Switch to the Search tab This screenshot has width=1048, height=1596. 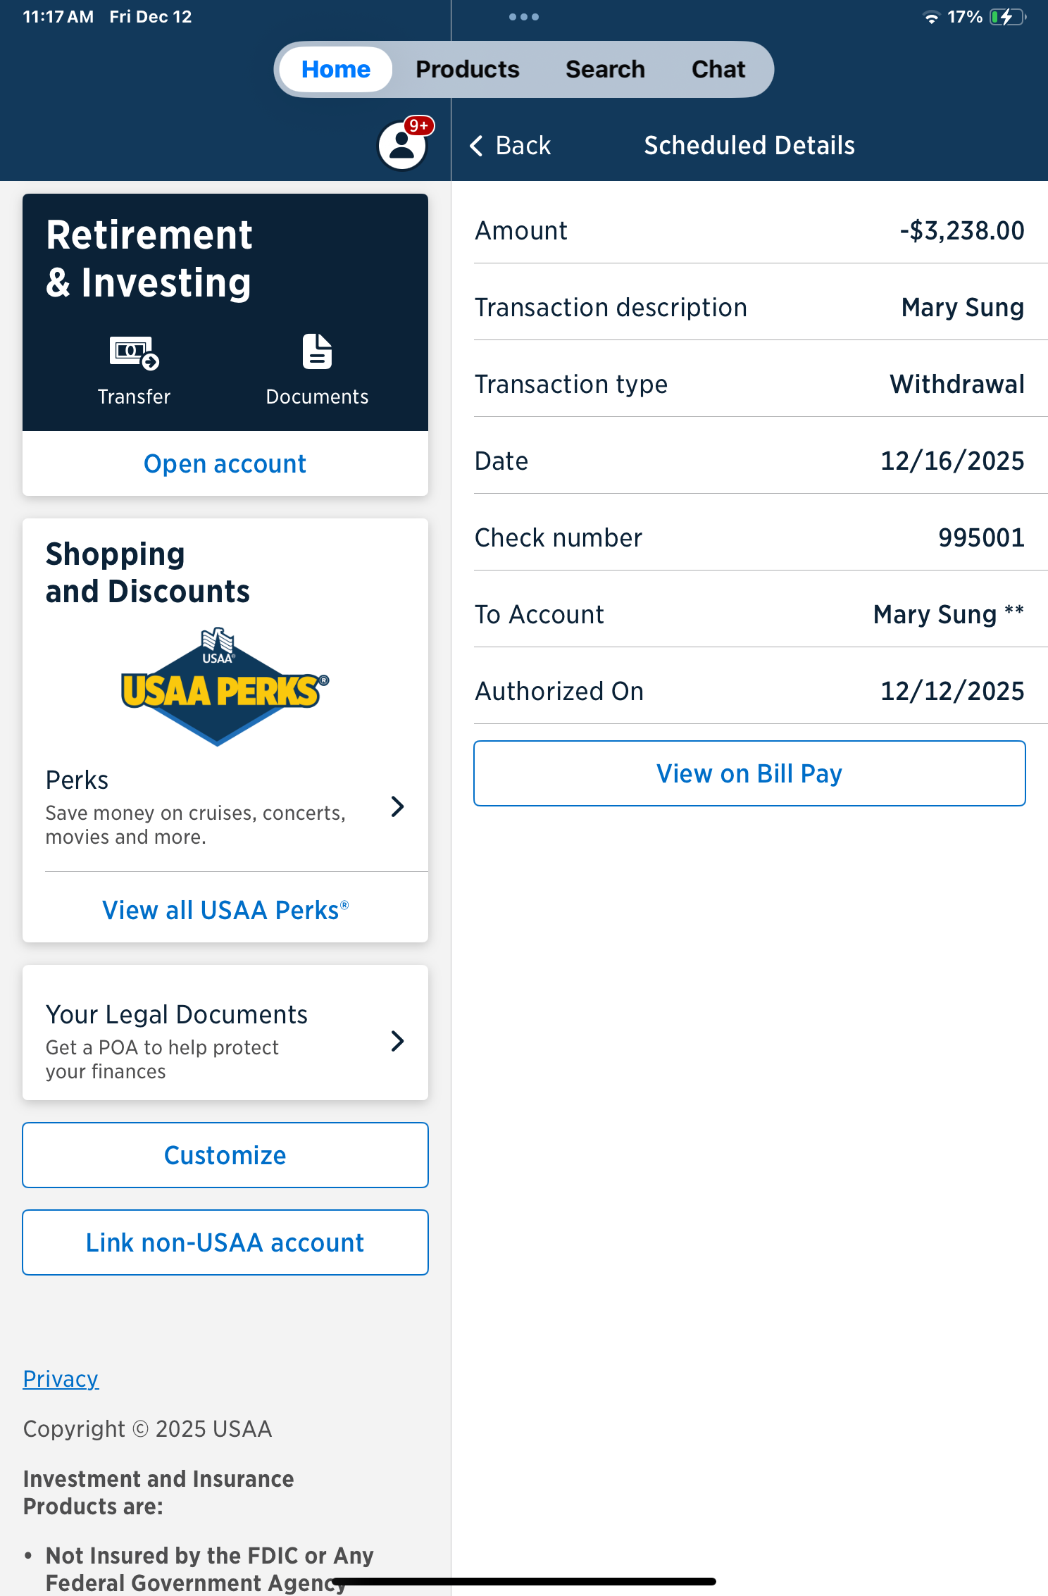(605, 69)
